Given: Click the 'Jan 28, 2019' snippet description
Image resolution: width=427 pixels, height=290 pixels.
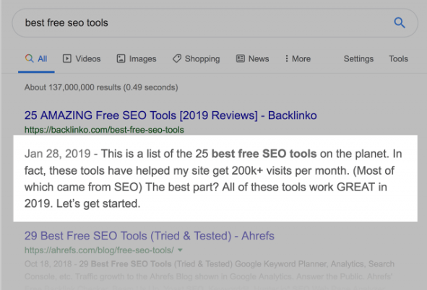Looking at the screenshot, I should 213,179.
